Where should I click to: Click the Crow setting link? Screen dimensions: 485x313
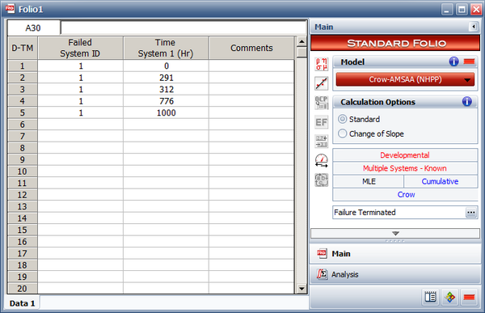406,194
